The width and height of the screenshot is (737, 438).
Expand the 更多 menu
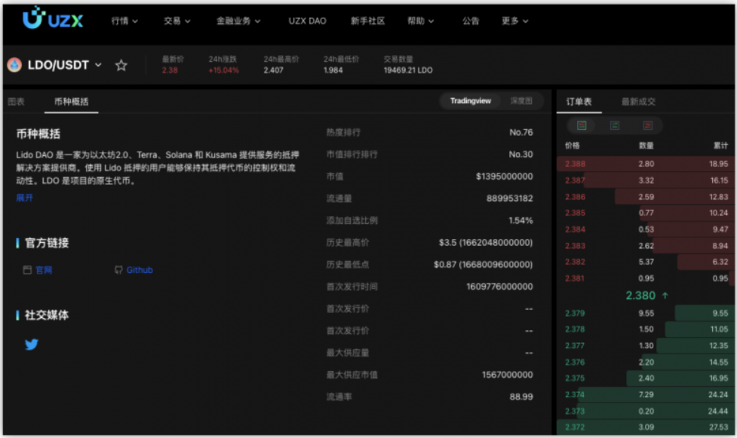tap(514, 20)
